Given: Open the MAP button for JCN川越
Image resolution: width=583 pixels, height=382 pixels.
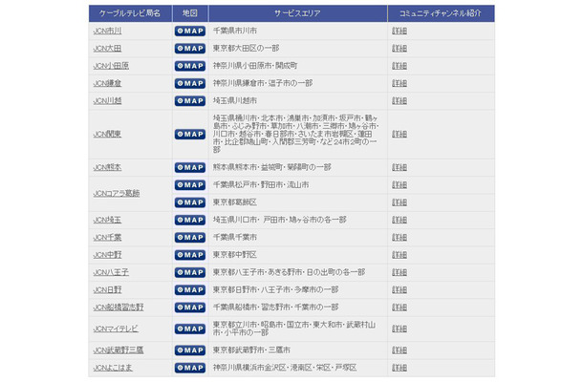Looking at the screenshot, I should click(x=189, y=100).
